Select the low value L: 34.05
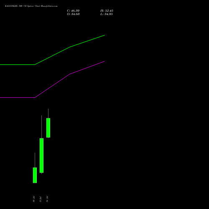209x209 pixels. click(107, 14)
